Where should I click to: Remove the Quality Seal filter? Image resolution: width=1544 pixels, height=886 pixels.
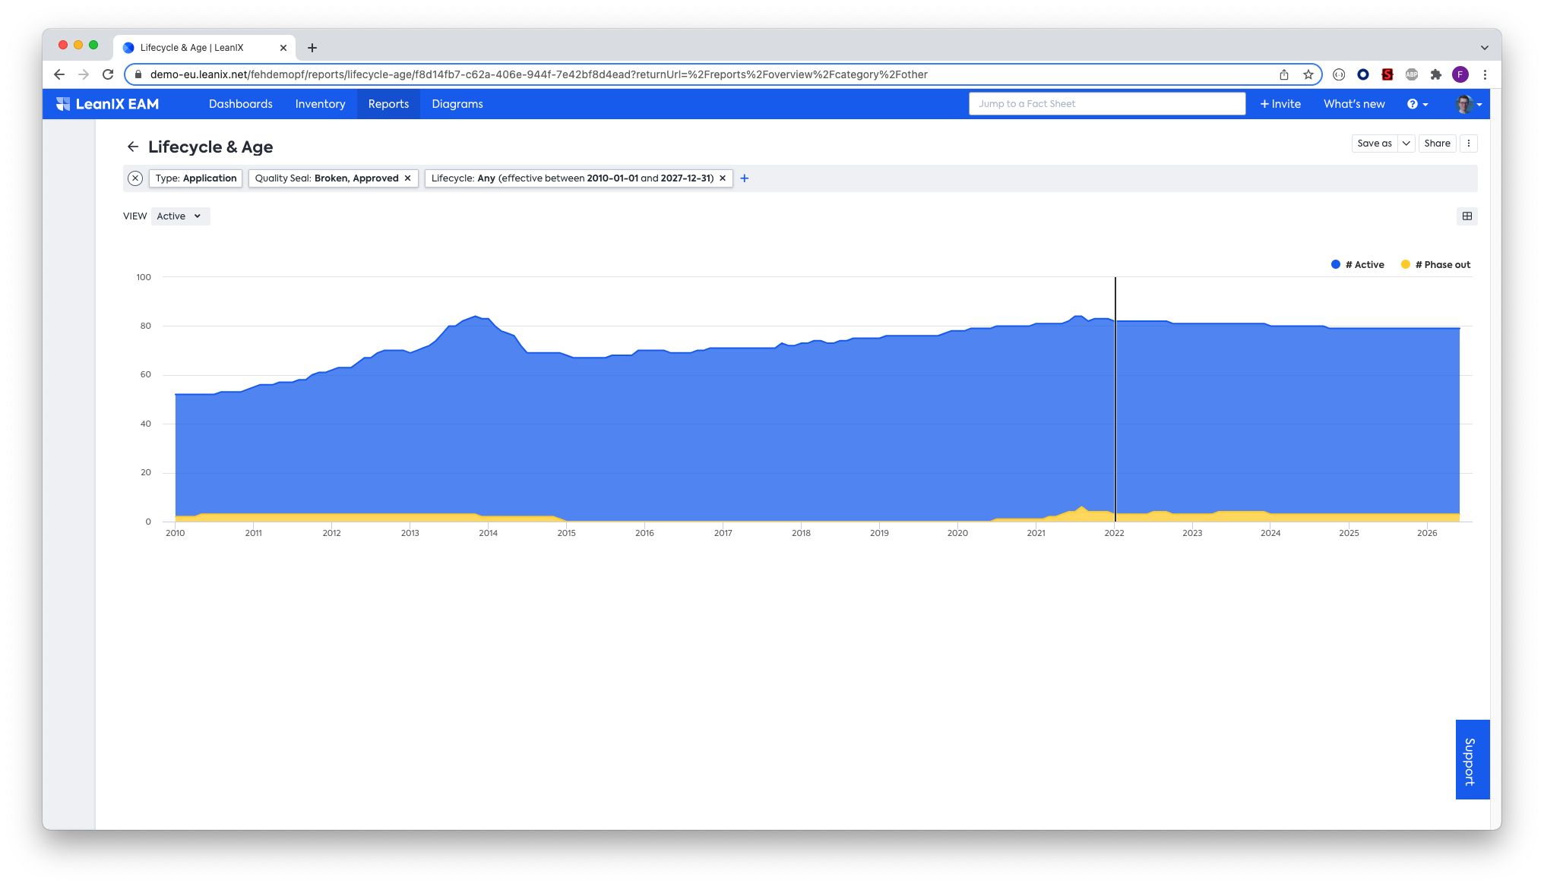click(408, 178)
